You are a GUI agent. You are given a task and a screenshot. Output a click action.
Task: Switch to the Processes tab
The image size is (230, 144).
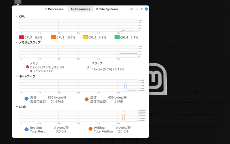tap(54, 9)
